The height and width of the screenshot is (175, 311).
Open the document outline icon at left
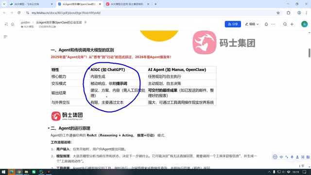coord(5,37)
